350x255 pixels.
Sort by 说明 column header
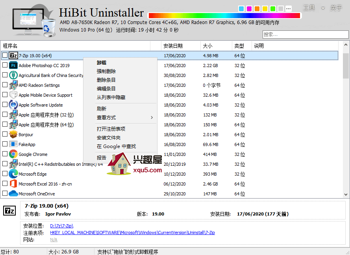click(x=295, y=46)
